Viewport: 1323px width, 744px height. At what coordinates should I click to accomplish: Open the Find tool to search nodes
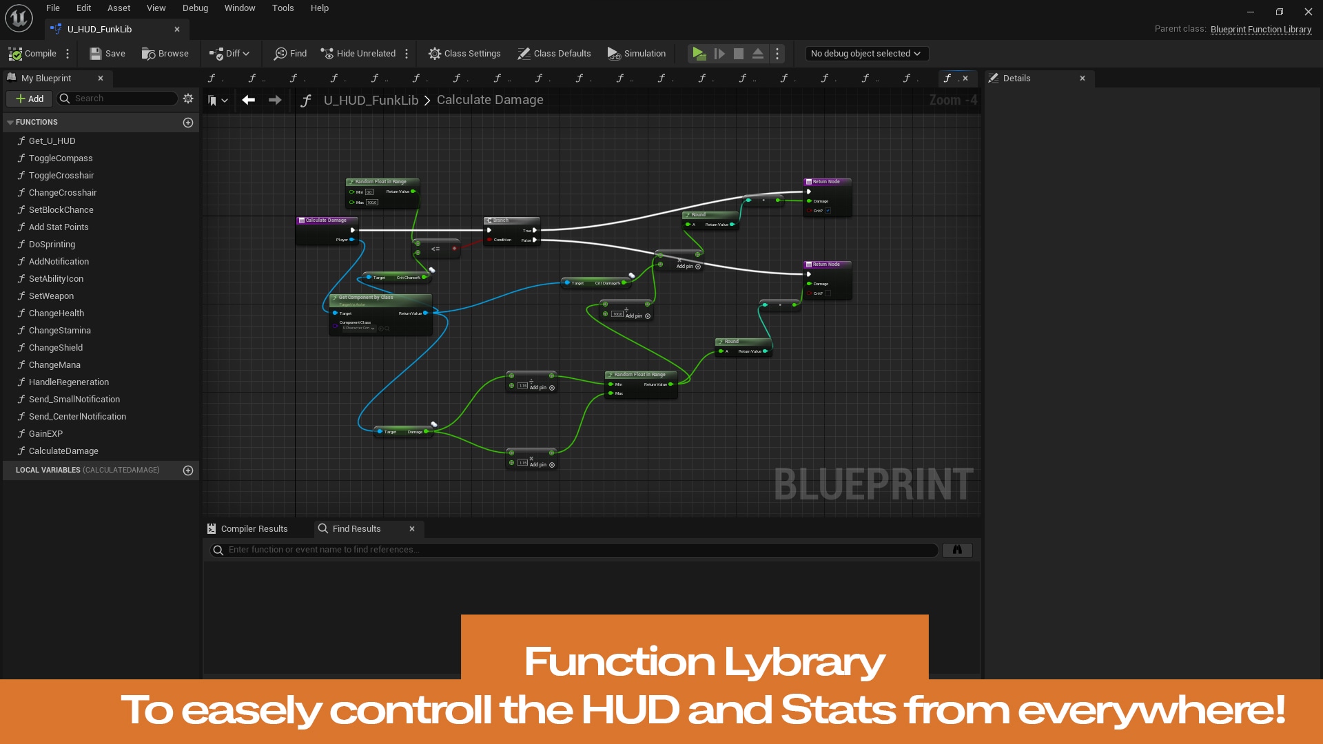click(x=289, y=53)
